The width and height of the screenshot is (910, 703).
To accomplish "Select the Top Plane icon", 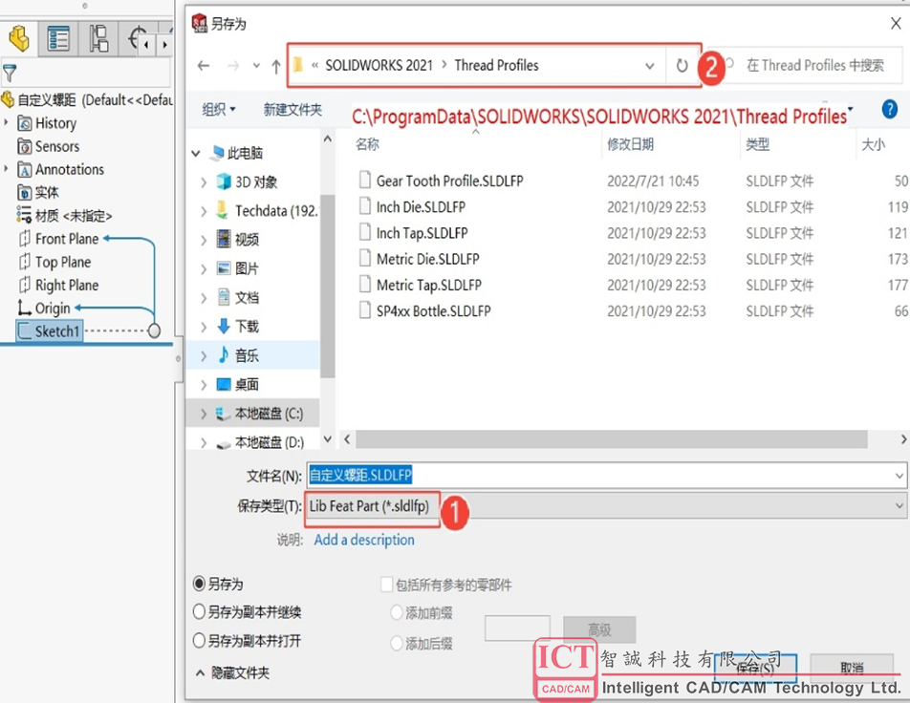I will click(25, 262).
